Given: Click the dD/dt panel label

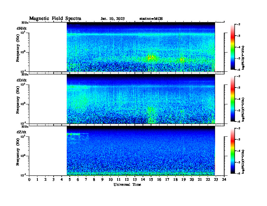Looking at the screenshot, I should point(22,80).
